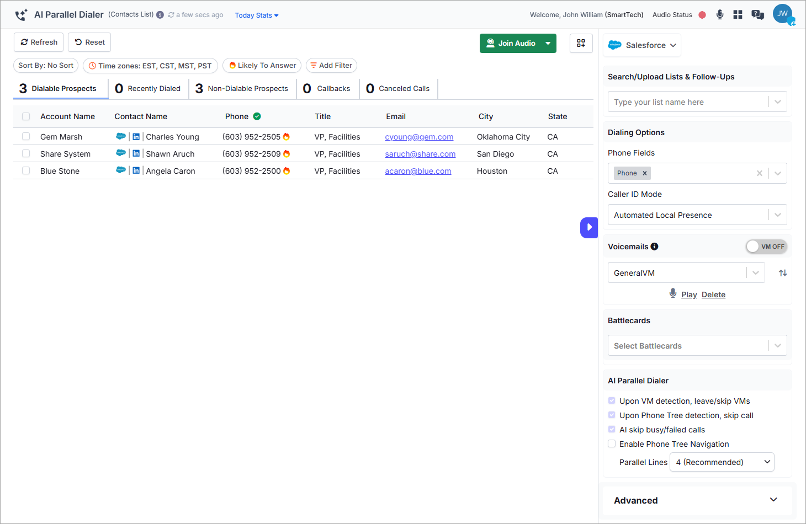The image size is (806, 524).
Task: Clear all Phone Fields selections
Action: 760,173
